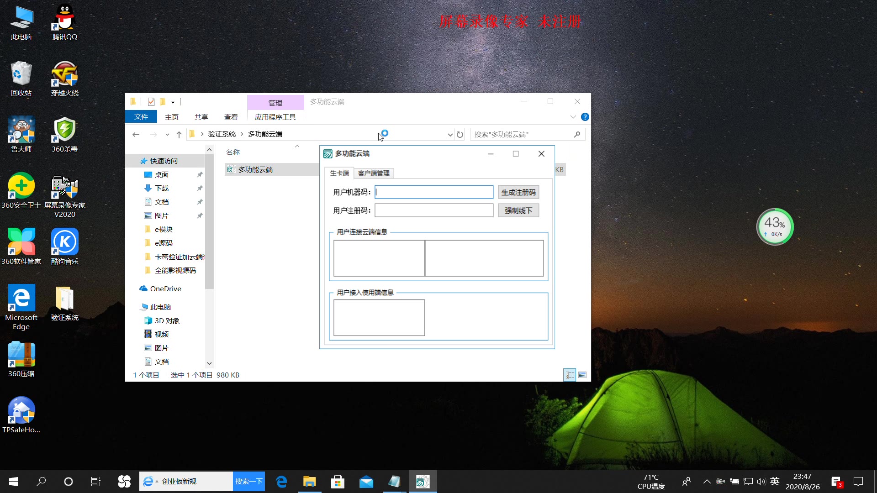Click the back navigation arrow
Screen dimensions: 877x493
coord(136,135)
